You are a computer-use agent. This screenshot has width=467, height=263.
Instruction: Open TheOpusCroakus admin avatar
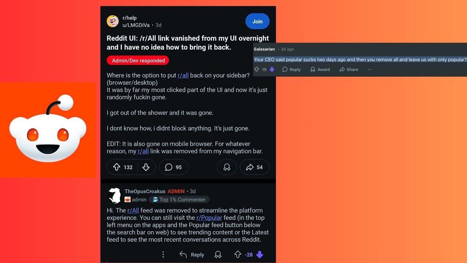pyautogui.click(x=115, y=195)
